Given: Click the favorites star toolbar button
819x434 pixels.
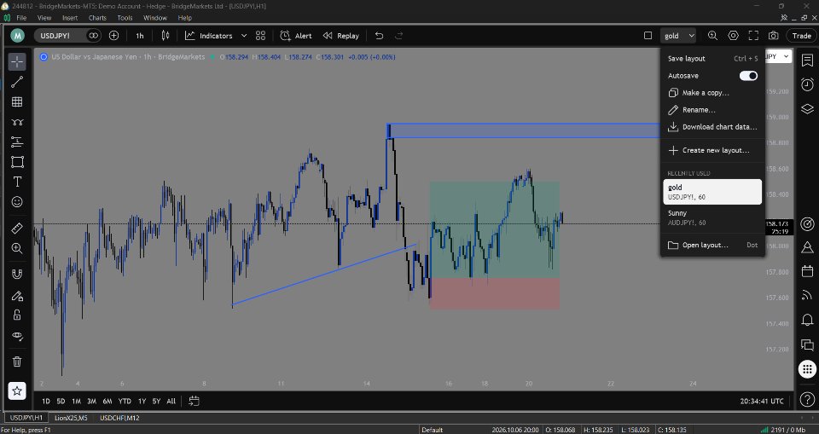Looking at the screenshot, I should click(17, 391).
